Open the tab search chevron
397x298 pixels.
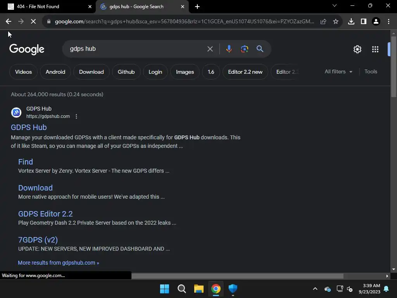click(335, 5)
